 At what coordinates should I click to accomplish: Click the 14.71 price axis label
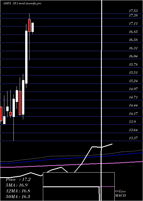pyautogui.click(x=133, y=97)
